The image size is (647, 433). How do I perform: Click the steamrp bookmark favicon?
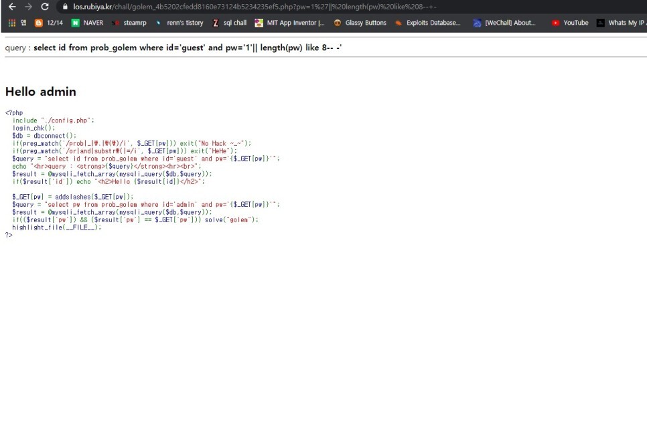tap(115, 23)
